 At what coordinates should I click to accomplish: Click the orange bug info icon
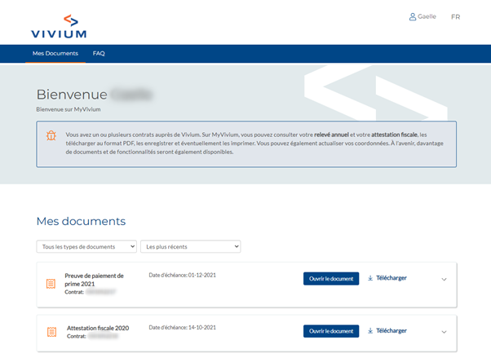click(x=51, y=135)
